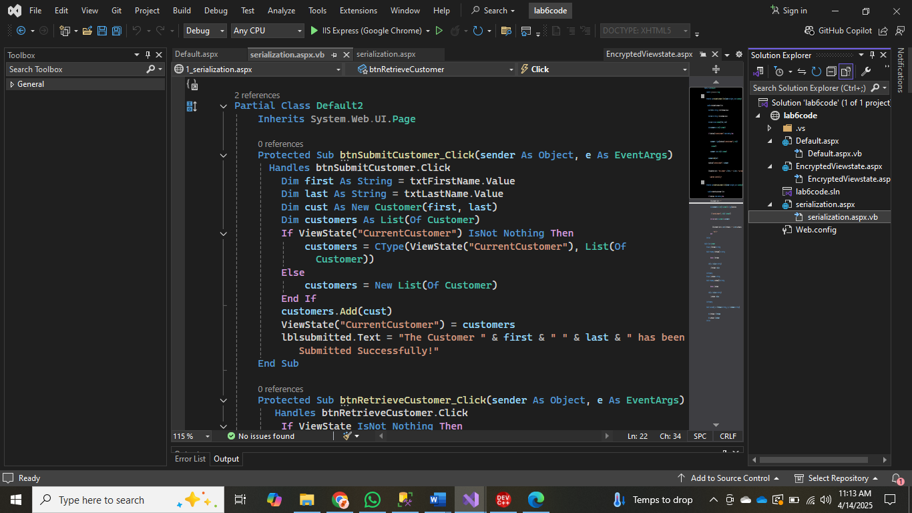The height and width of the screenshot is (513, 912).
Task: Switch views icon in Solution Explorer toolbar
Action: pos(758,71)
